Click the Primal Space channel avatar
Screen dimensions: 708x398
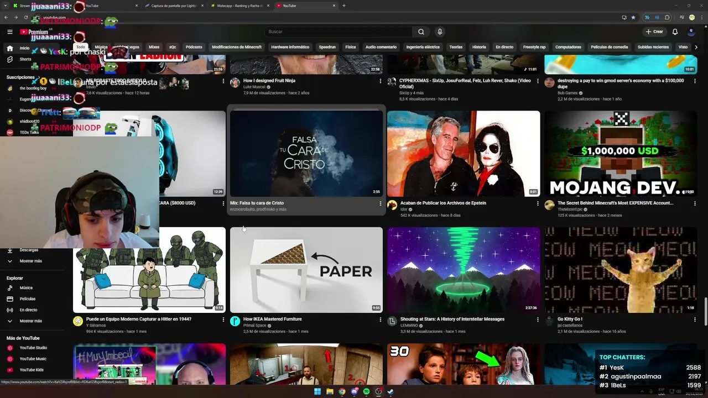coord(235,321)
